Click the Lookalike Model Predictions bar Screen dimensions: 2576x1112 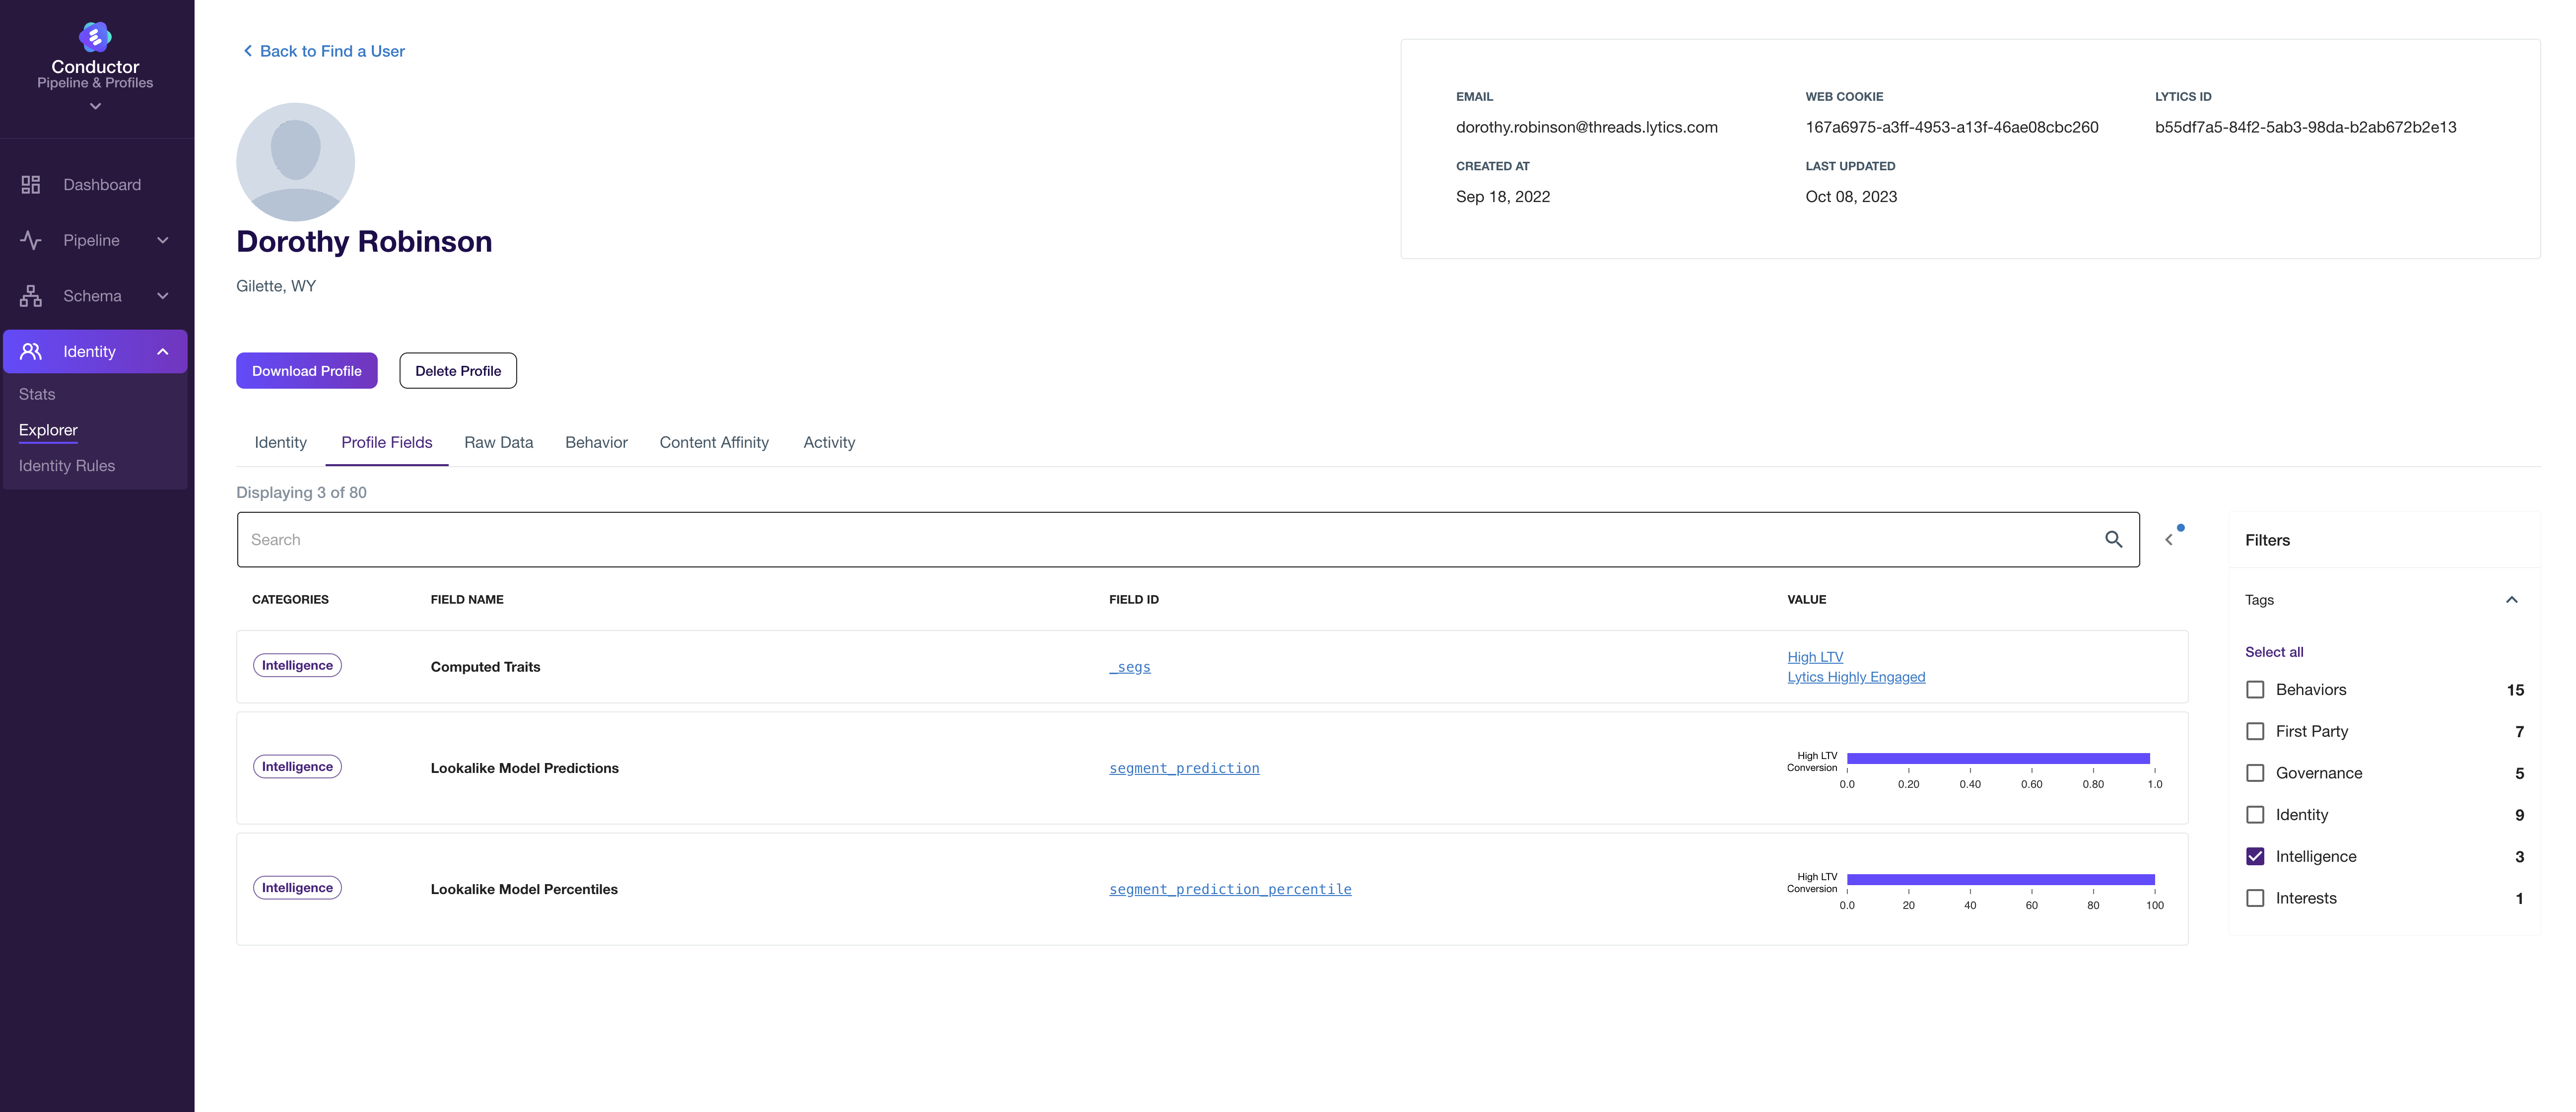click(1998, 759)
